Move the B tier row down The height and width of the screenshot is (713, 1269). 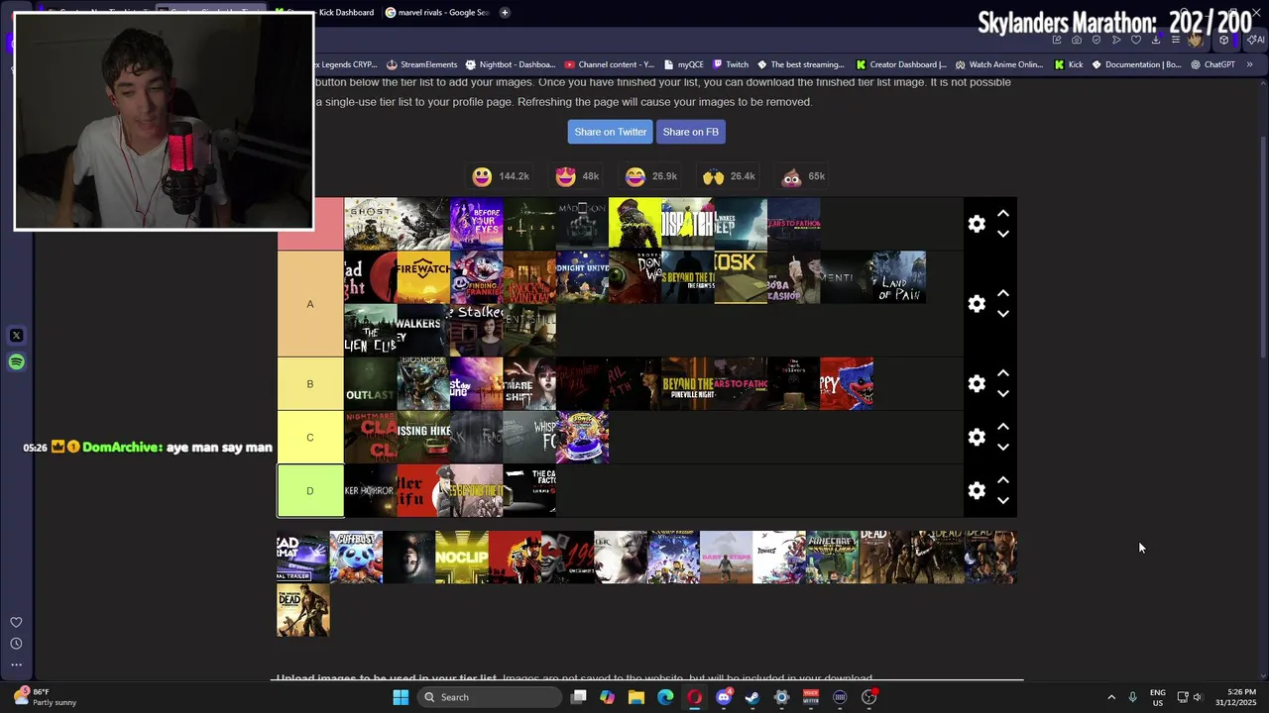point(1003,394)
